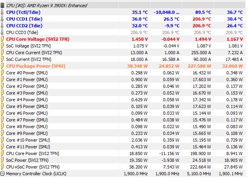
Task: Click lightning icon of Core #5 Power
Action: [2, 106]
